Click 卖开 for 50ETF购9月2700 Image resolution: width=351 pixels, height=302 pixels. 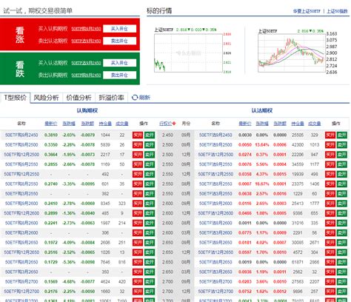click(x=150, y=281)
